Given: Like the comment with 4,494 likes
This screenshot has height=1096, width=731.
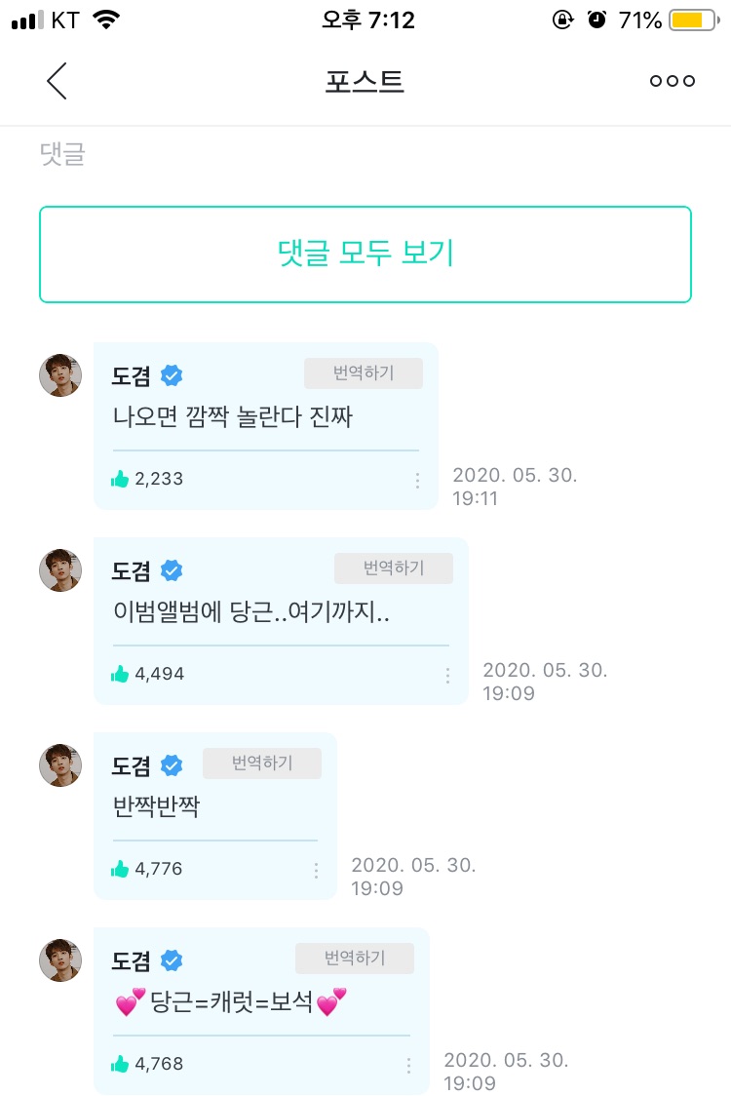Looking at the screenshot, I should click(x=121, y=674).
